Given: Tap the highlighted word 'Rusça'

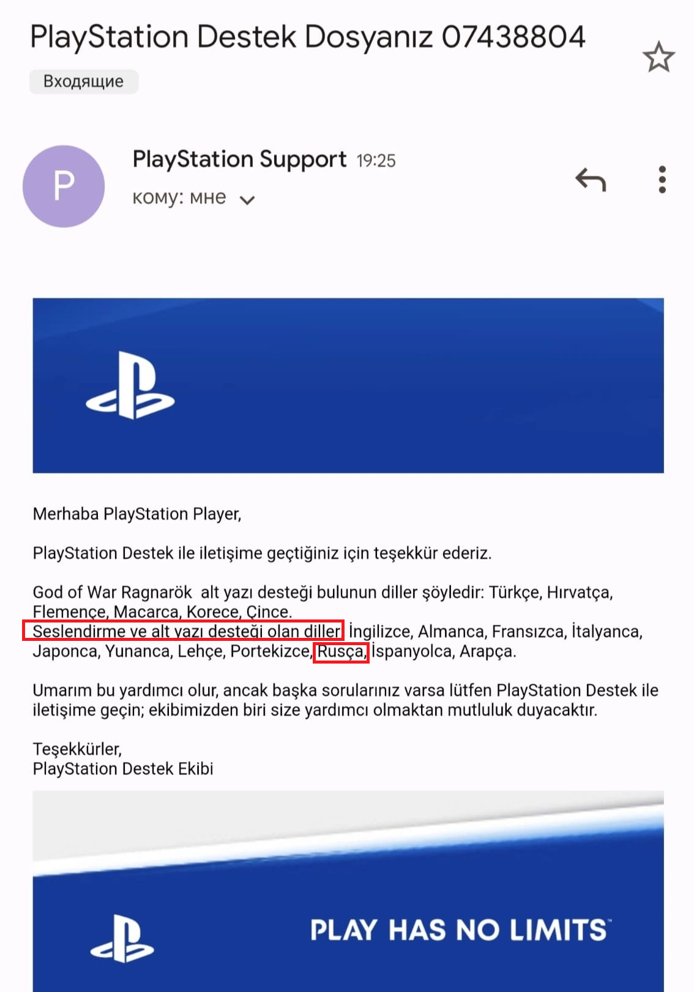Looking at the screenshot, I should 341,651.
